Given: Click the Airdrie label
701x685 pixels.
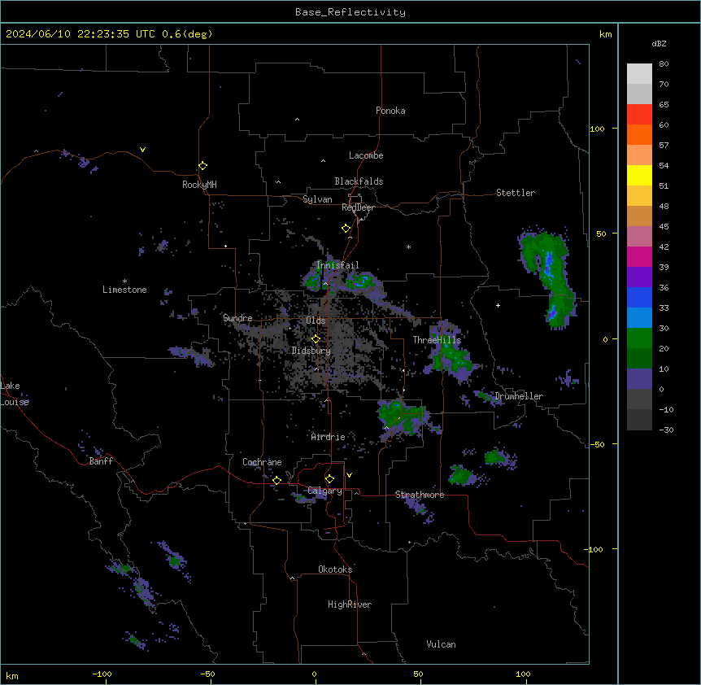Looking at the screenshot, I should pyautogui.click(x=329, y=437).
